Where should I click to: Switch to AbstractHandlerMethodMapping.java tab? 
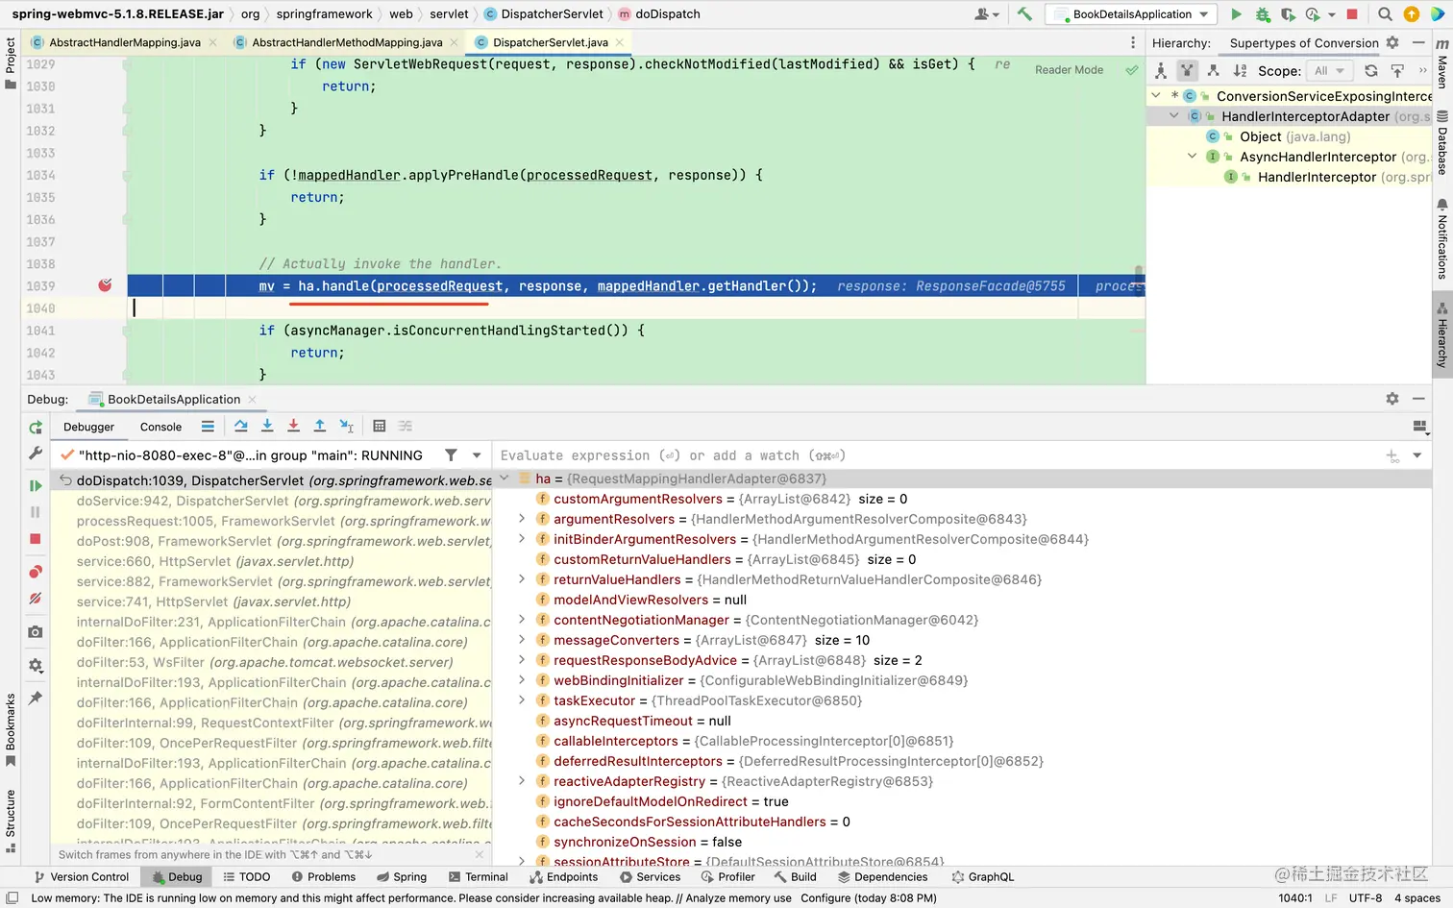point(346,42)
